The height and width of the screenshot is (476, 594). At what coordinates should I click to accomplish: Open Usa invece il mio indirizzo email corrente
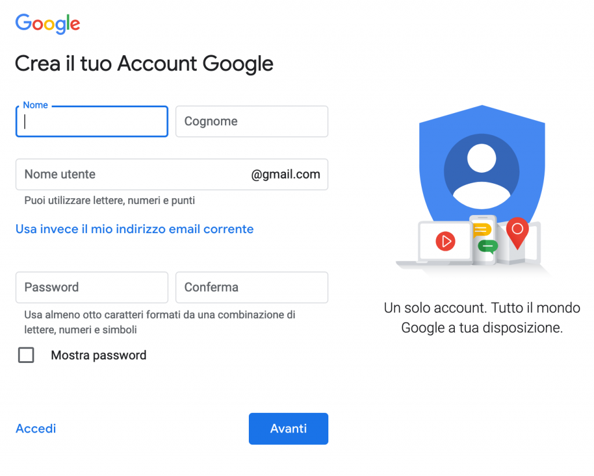(135, 229)
